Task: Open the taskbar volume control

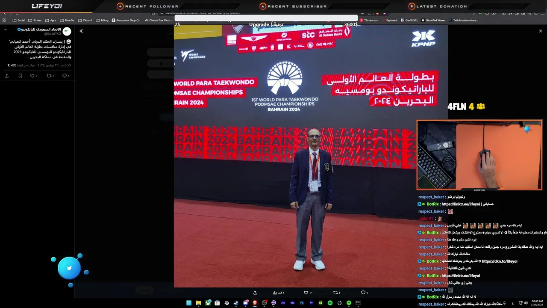Action: tap(526, 303)
